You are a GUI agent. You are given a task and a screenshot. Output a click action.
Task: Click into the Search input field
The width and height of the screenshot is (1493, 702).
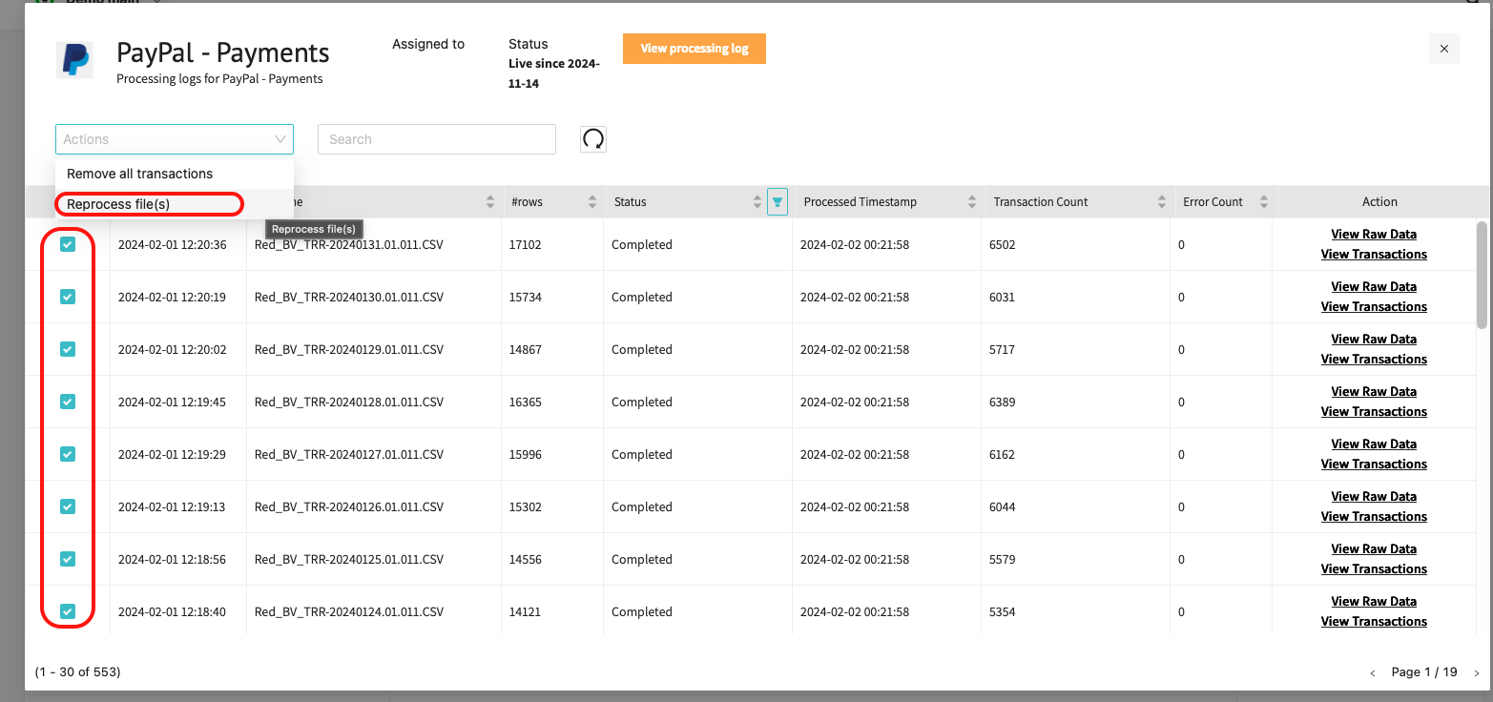coord(436,139)
